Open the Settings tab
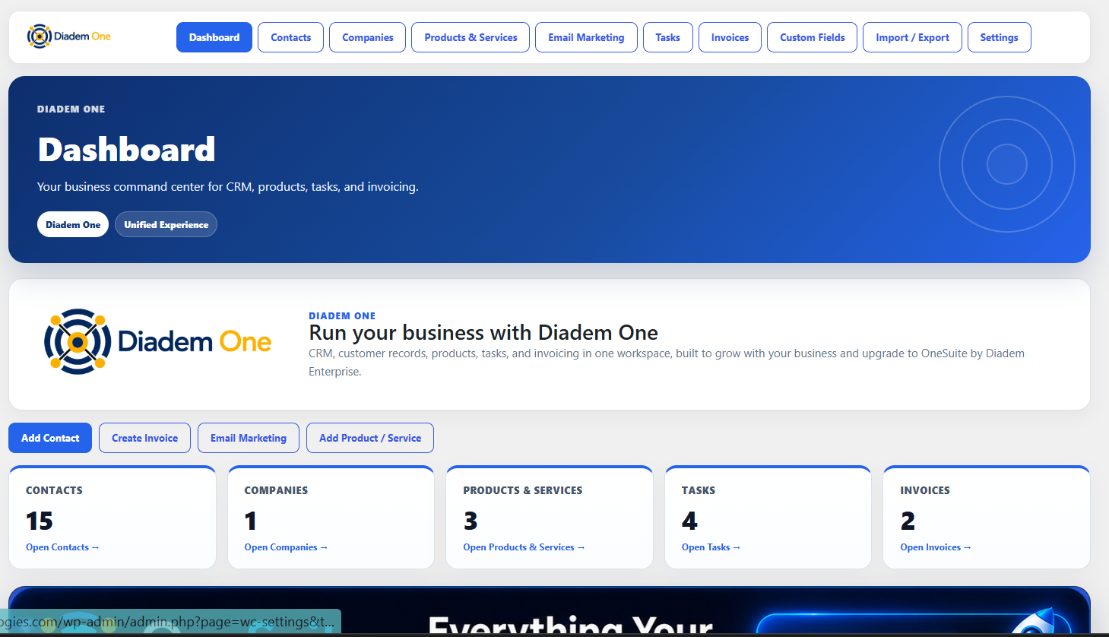Image resolution: width=1109 pixels, height=637 pixels. [999, 37]
